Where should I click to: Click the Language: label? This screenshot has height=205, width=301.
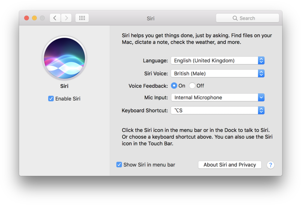click(x=155, y=61)
